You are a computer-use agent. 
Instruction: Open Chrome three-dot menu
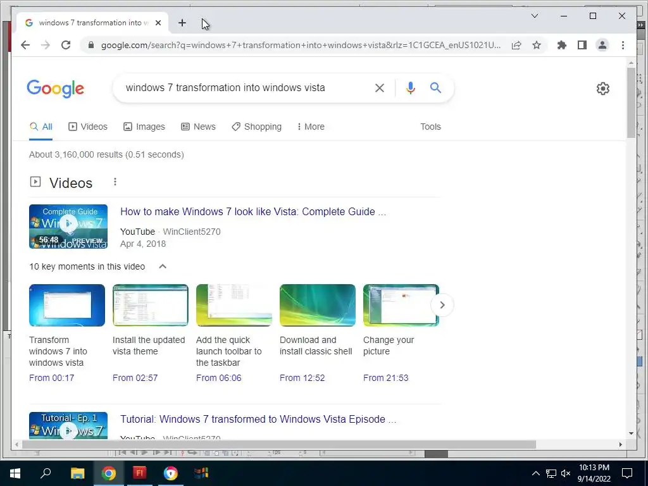click(623, 45)
